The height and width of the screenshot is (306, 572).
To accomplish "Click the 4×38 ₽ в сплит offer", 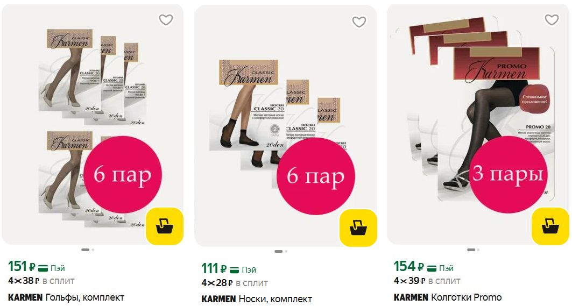I will (41, 281).
